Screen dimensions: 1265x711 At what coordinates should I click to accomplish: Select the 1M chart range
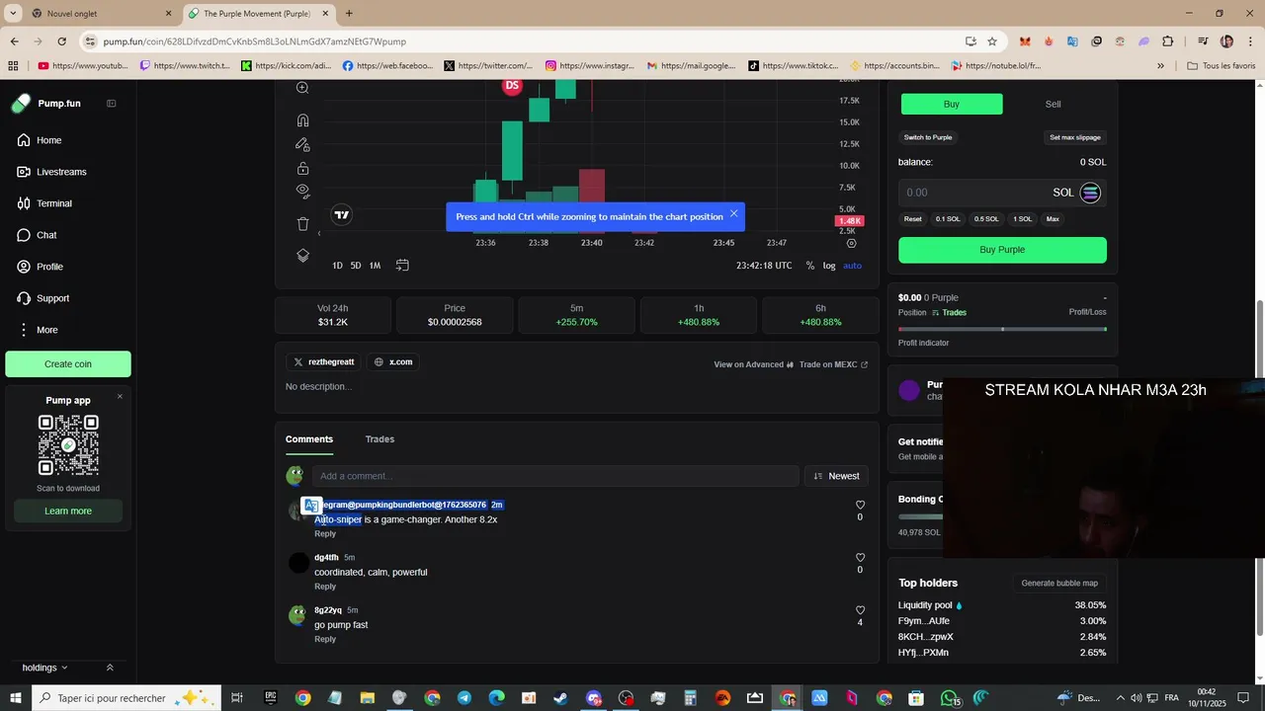point(375,266)
